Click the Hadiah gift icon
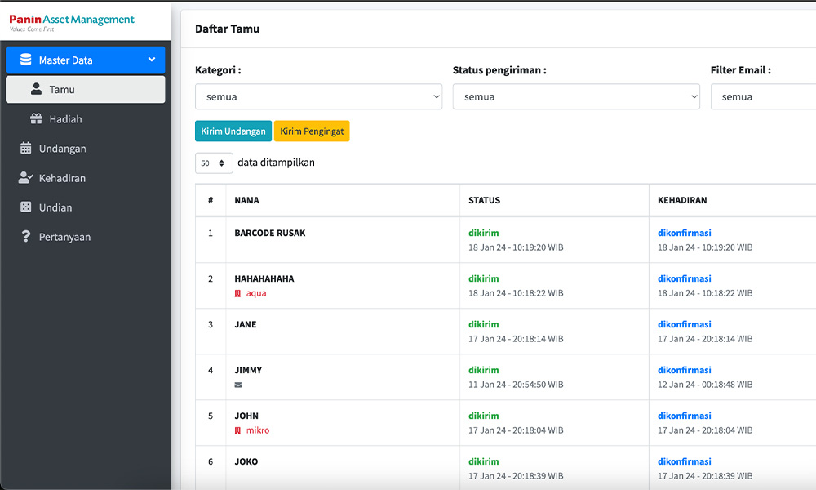Screen dimensions: 816x490 pyautogui.click(x=36, y=118)
